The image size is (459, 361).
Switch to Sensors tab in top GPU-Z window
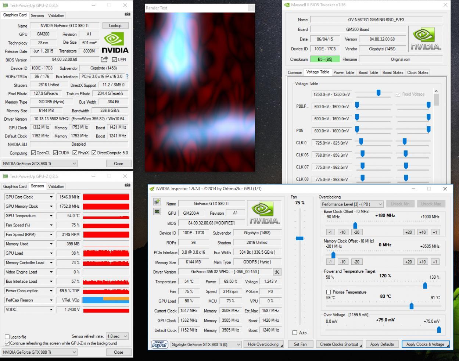click(x=37, y=15)
